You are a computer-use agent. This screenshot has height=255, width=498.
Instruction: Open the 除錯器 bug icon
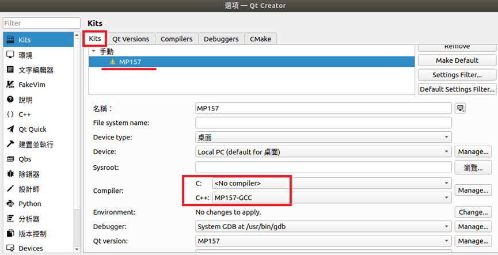point(10,174)
